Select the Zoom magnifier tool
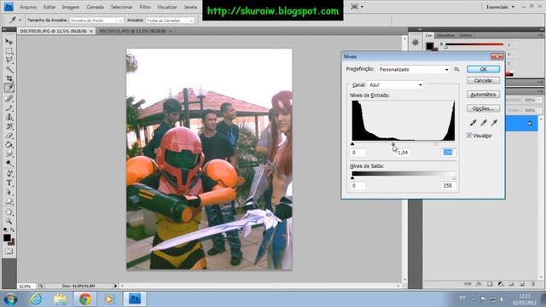The height and width of the screenshot is (307, 546). 9,222
